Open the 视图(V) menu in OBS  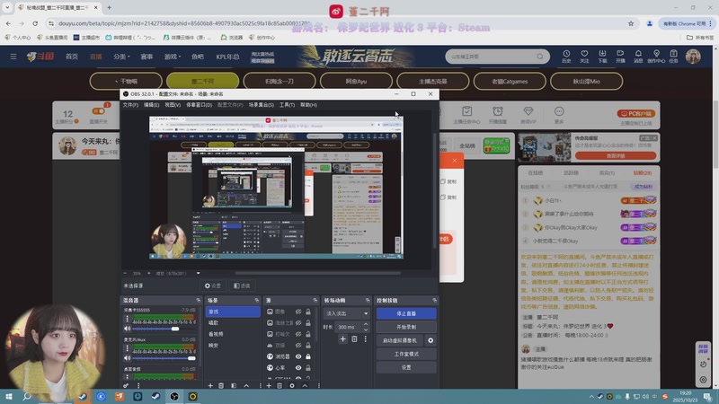[173, 105]
